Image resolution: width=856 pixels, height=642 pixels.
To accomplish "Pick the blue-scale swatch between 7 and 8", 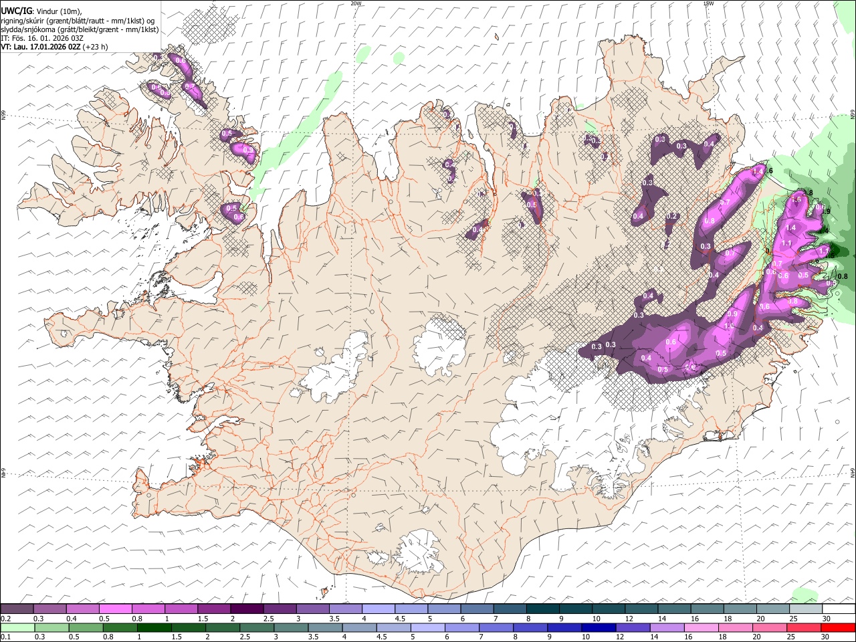I will point(496,627).
